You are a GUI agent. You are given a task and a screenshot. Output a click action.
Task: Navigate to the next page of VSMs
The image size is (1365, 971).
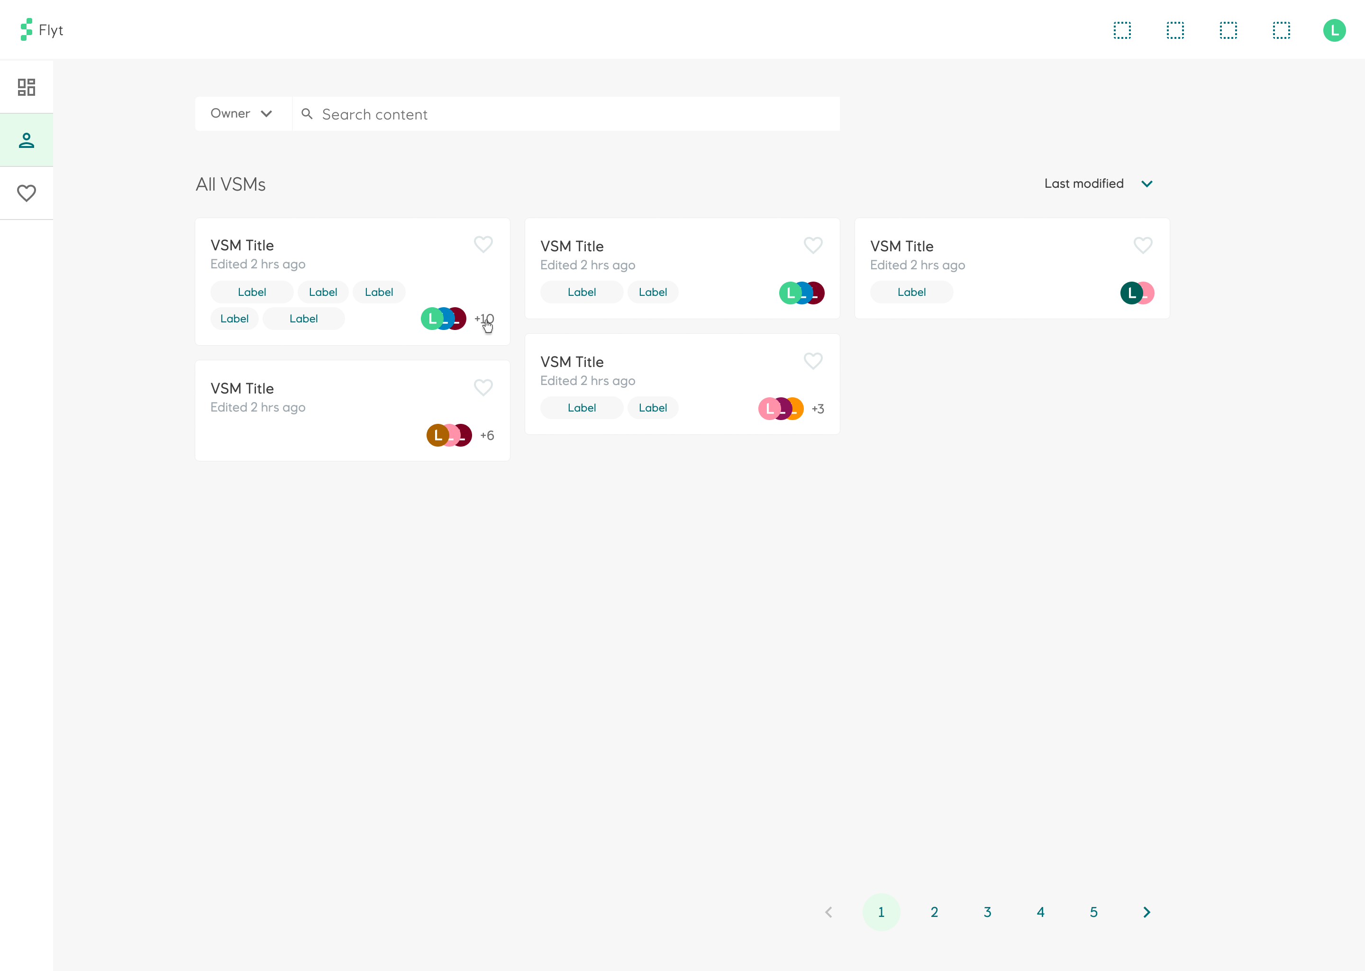[x=1147, y=912]
